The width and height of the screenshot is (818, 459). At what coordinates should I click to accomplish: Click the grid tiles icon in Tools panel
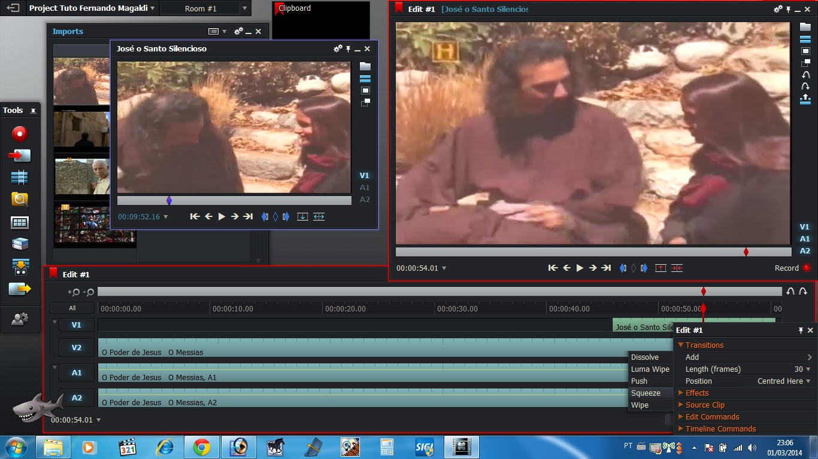[20, 222]
